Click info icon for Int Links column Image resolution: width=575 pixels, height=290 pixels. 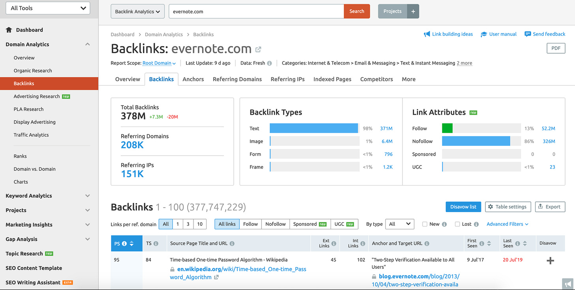[363, 244]
